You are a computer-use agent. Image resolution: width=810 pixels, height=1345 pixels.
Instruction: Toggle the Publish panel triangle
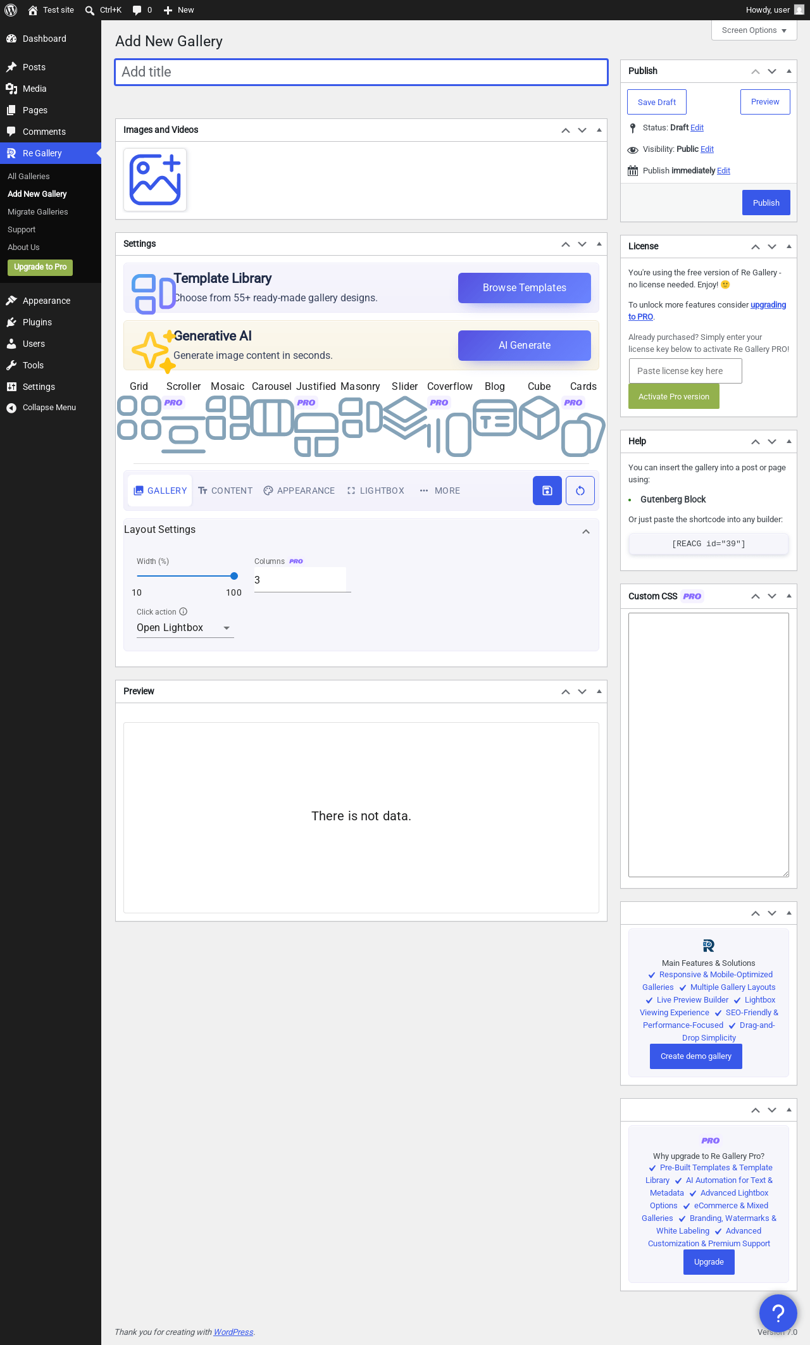(x=789, y=71)
